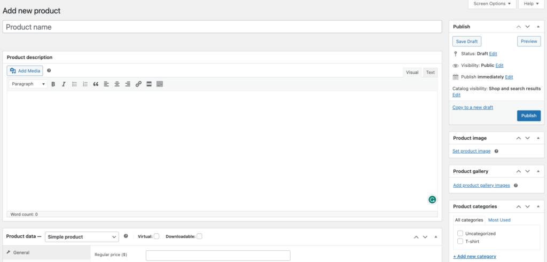Toggle bold formatting in editor toolbar
The height and width of the screenshot is (262, 547).
(53, 84)
